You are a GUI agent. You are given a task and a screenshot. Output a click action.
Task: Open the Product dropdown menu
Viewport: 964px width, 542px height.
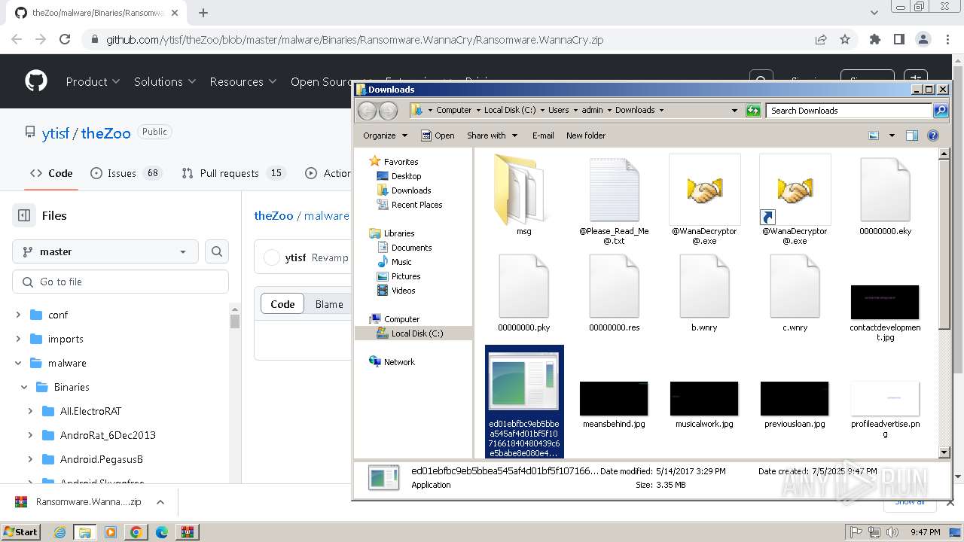pyautogui.click(x=93, y=81)
